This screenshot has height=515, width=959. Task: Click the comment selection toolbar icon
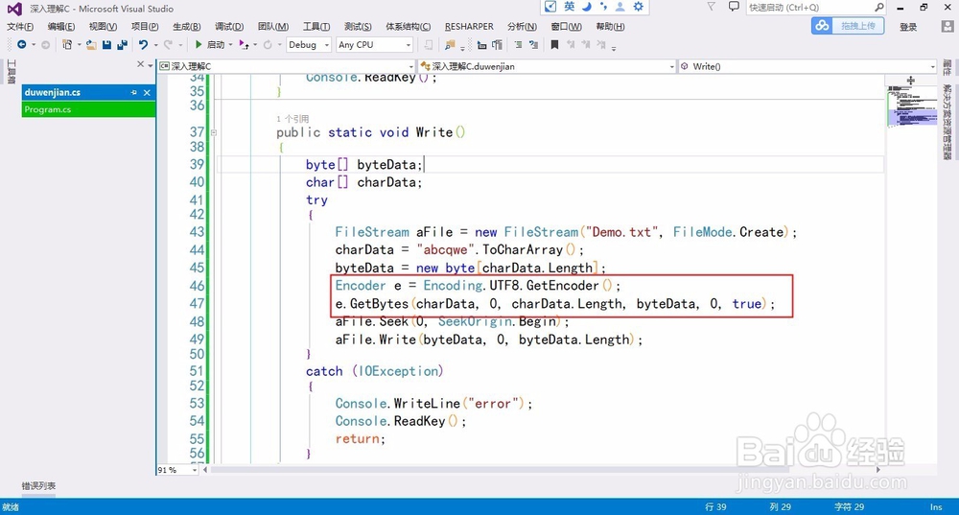coord(518,45)
